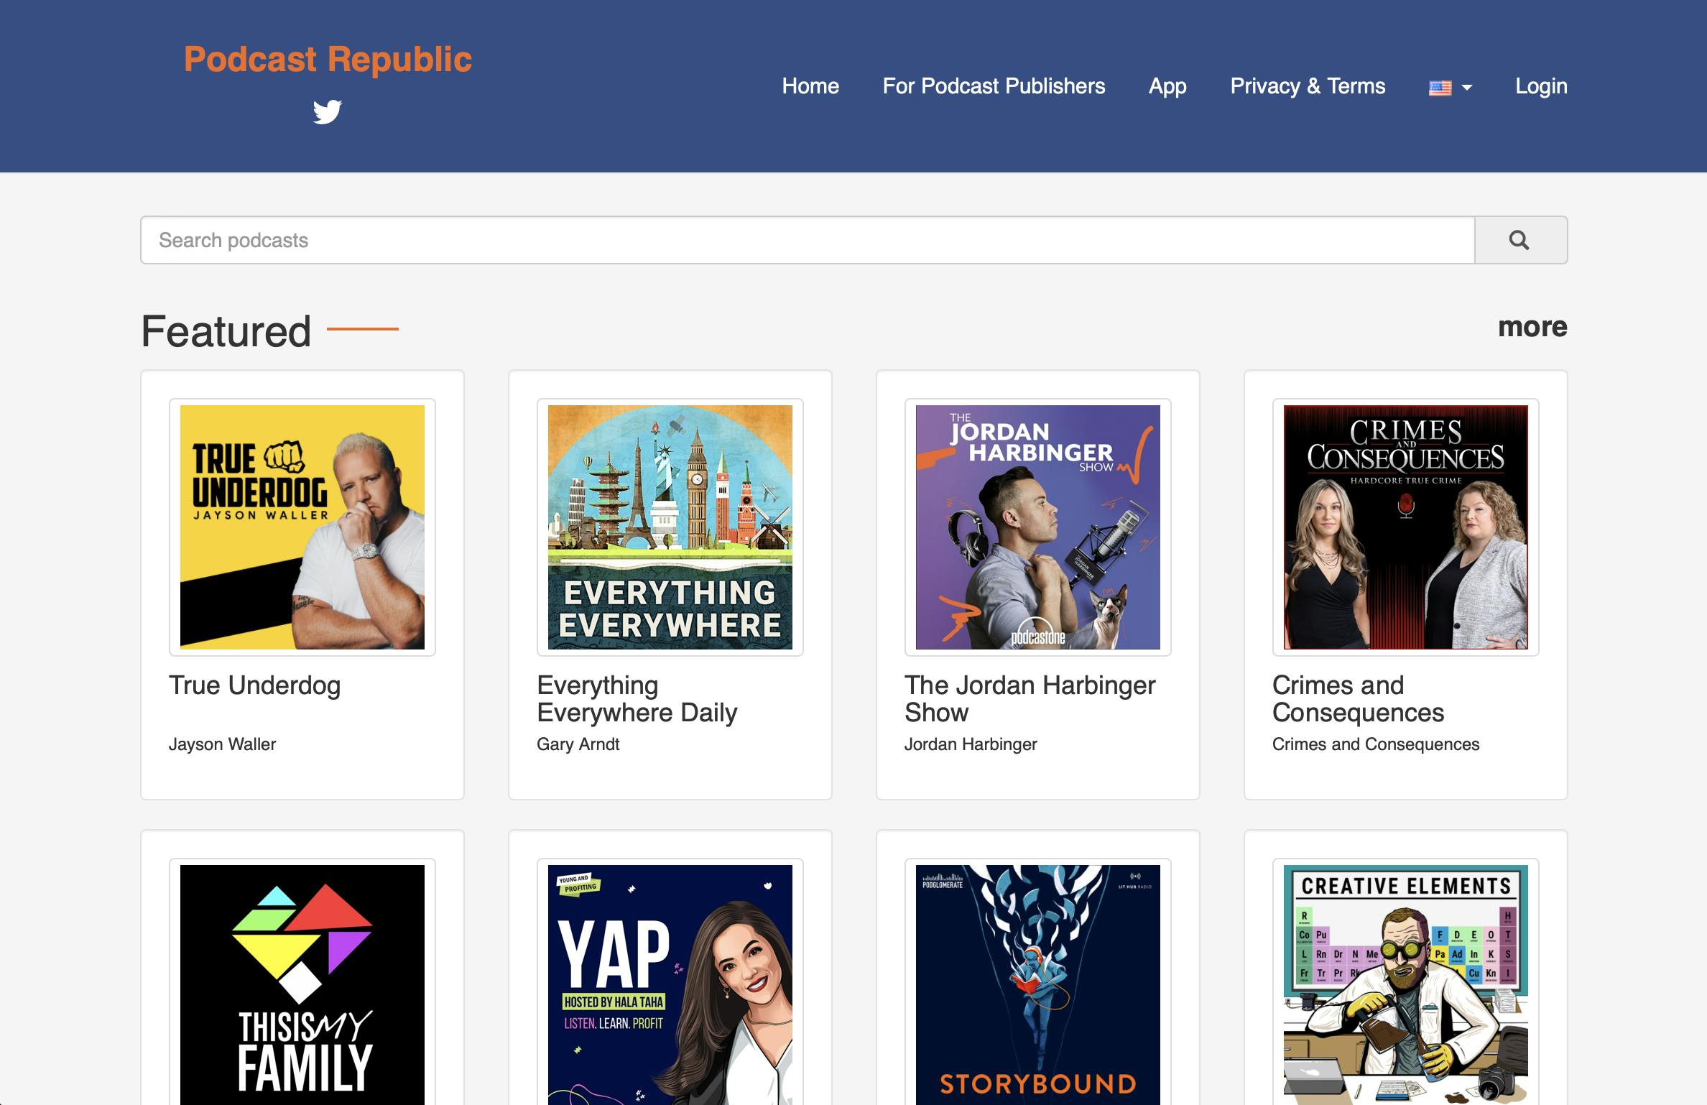Click the search magnifier icon

click(1519, 239)
